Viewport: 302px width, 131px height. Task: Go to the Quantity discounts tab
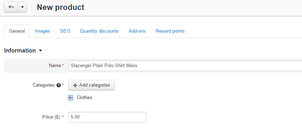tap(99, 31)
